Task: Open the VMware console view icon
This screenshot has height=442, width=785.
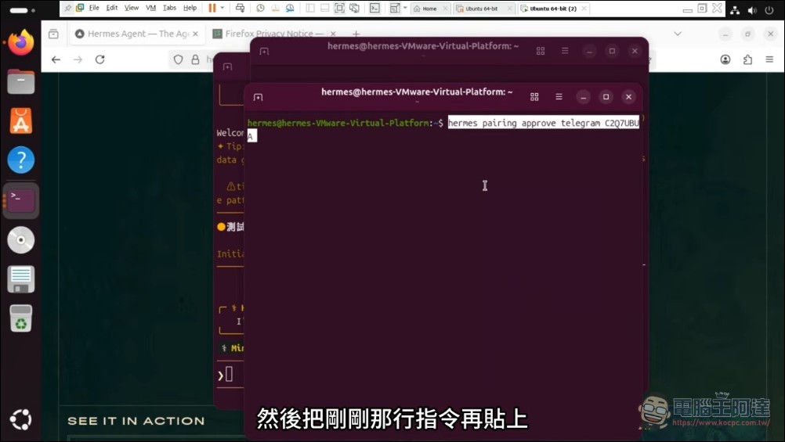Action: pos(374,8)
